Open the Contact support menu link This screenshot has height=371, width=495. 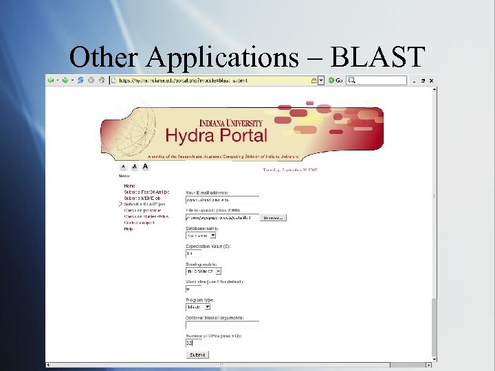139,223
